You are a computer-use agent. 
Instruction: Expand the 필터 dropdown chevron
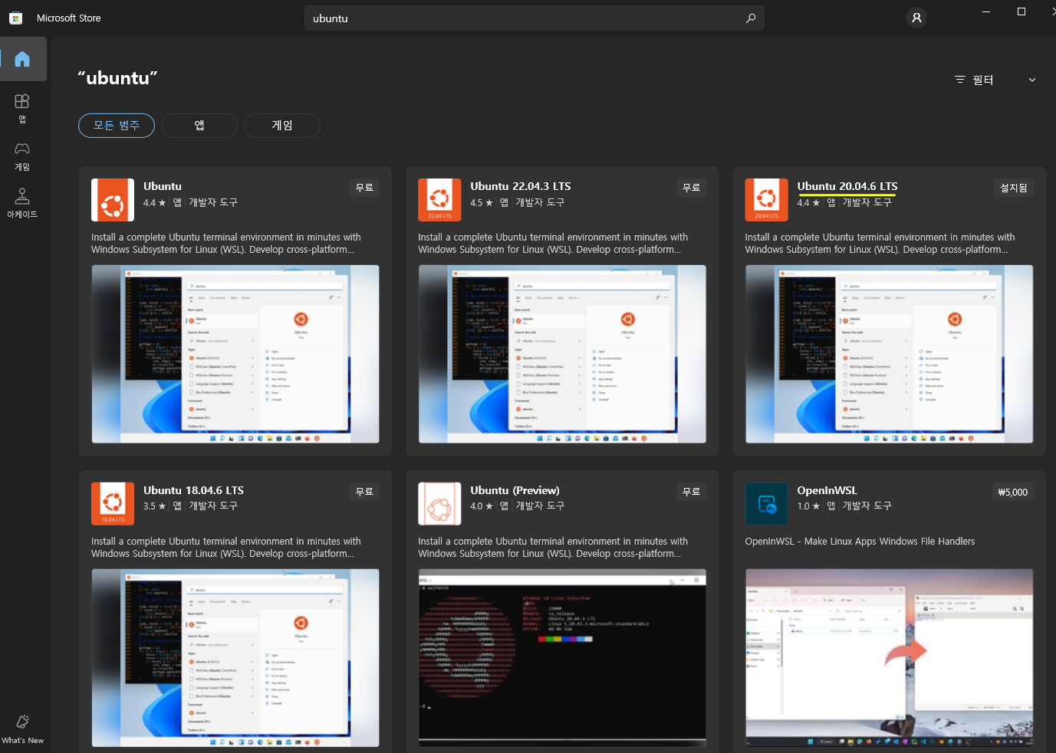coord(1032,80)
